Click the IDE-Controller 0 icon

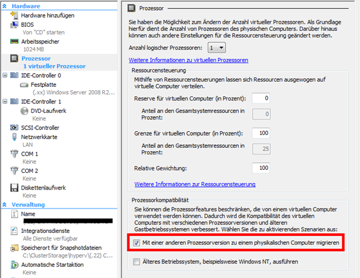[14, 75]
